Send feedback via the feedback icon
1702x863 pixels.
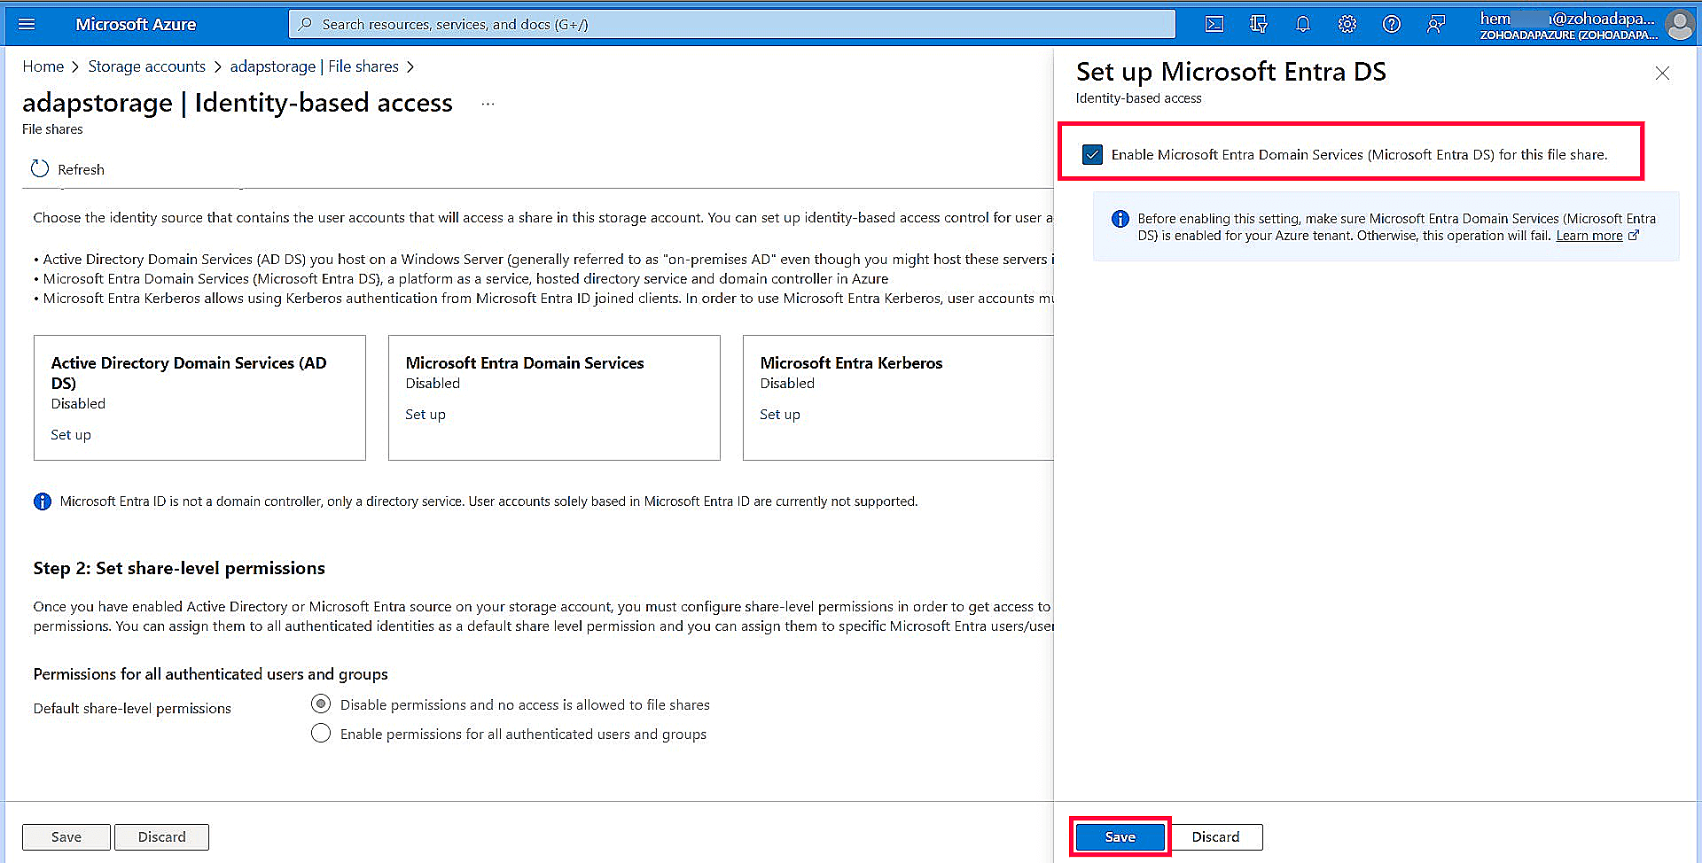point(1435,24)
